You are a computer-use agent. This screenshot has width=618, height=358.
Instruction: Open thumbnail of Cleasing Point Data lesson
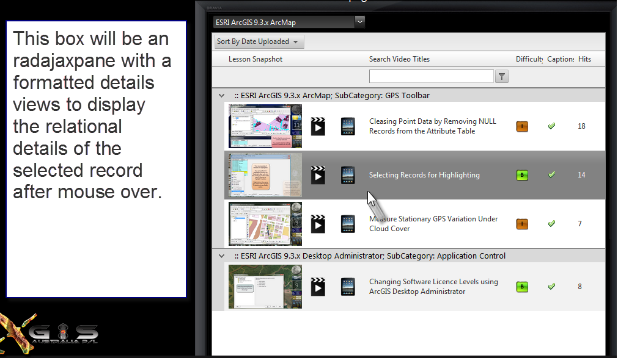(265, 126)
